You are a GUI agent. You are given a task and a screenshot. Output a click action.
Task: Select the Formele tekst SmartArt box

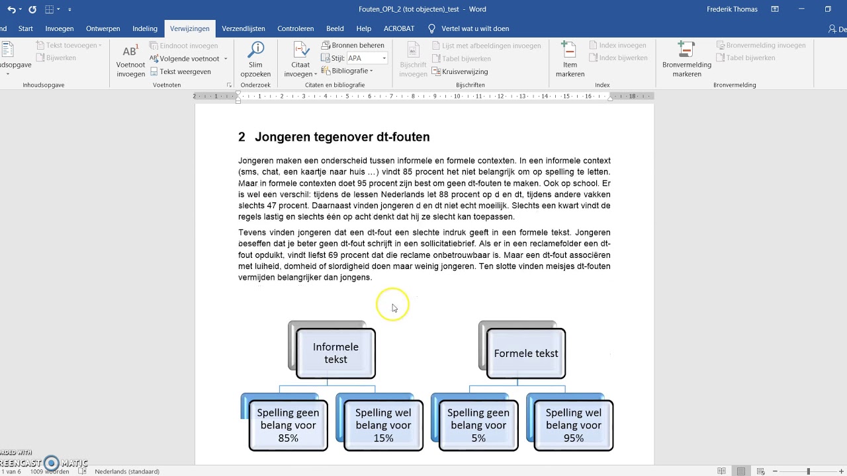tap(526, 353)
